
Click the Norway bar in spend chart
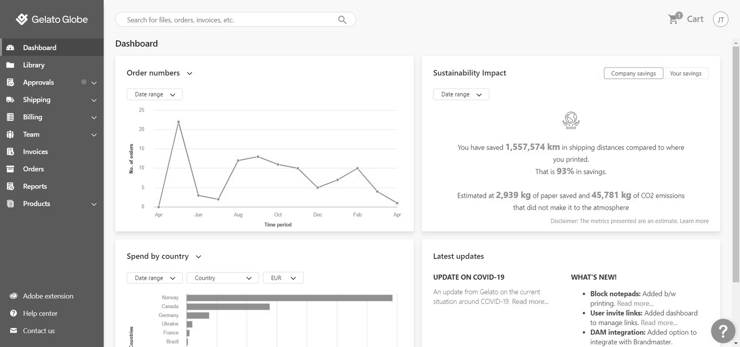click(x=289, y=298)
